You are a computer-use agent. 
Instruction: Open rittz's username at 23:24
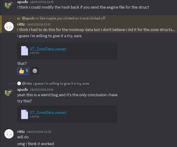21,132
